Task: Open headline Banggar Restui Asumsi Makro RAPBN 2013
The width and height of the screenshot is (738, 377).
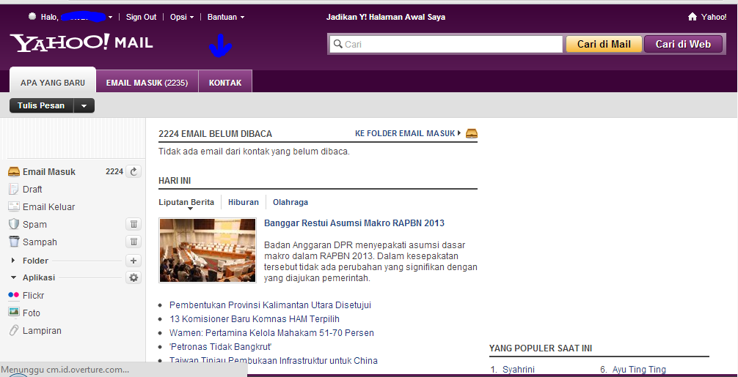Action: coord(354,223)
